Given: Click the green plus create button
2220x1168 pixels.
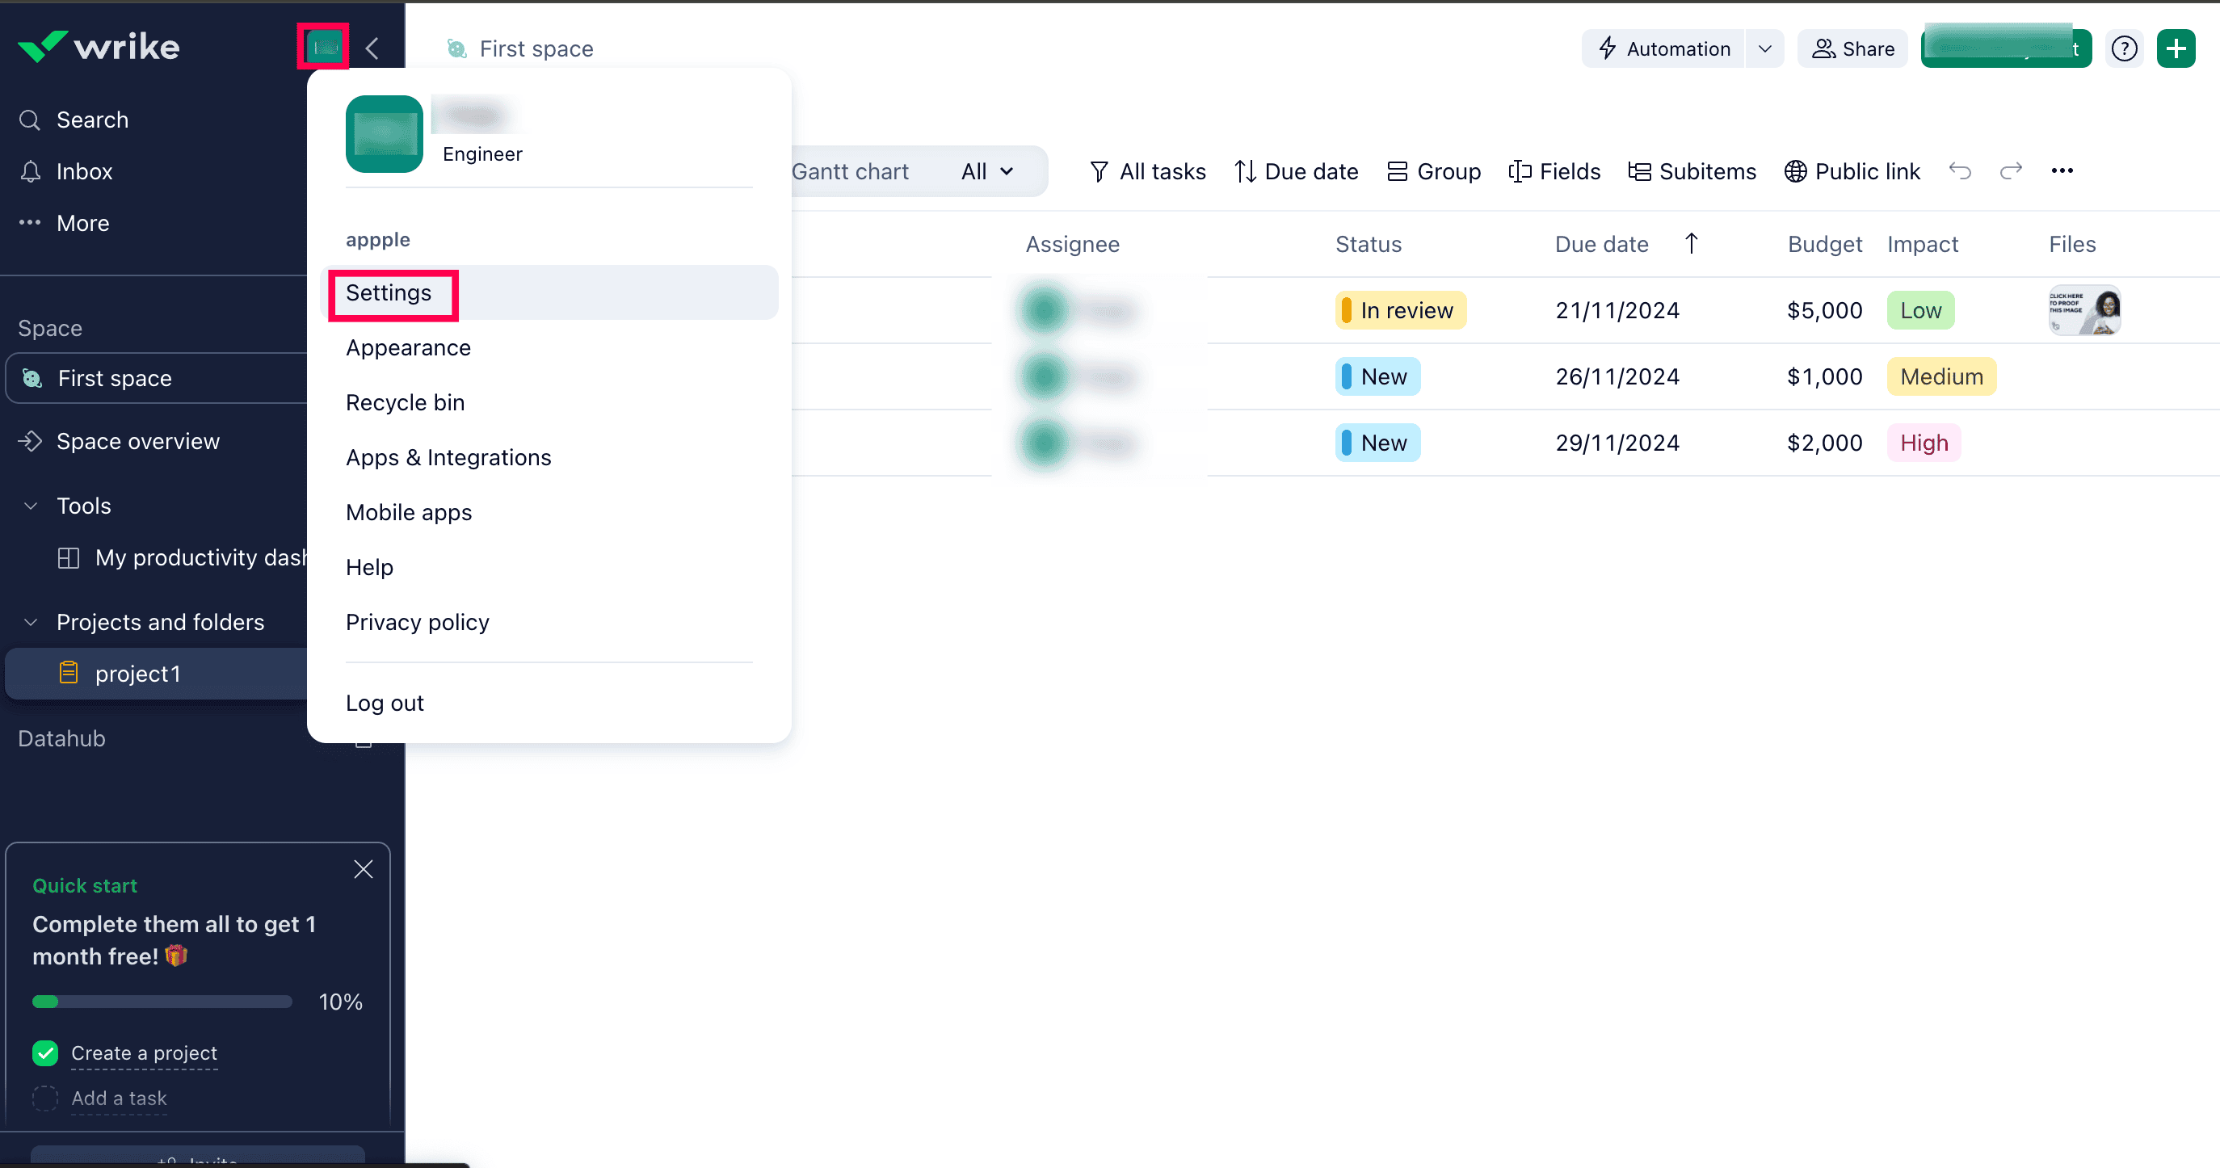Looking at the screenshot, I should tap(2176, 48).
